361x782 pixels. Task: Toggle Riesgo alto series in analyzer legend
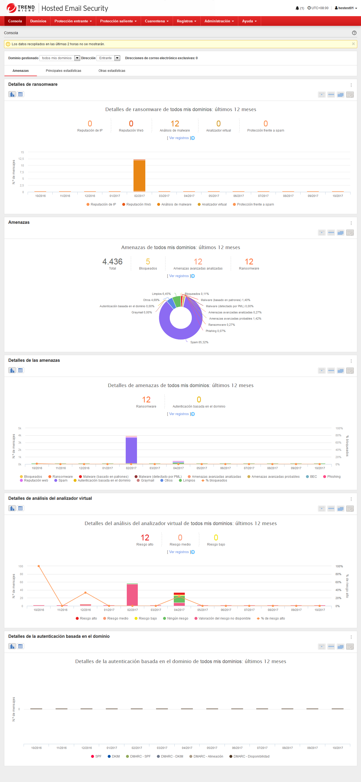point(86,618)
